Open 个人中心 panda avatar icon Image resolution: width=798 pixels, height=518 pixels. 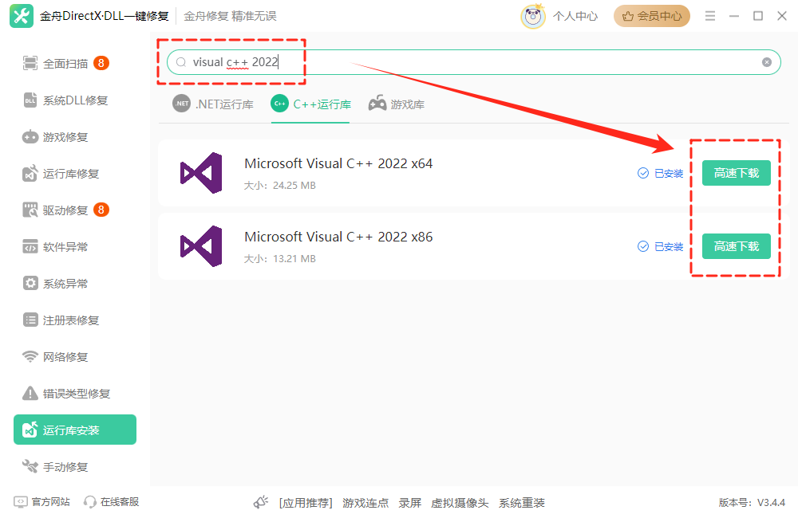(x=532, y=16)
